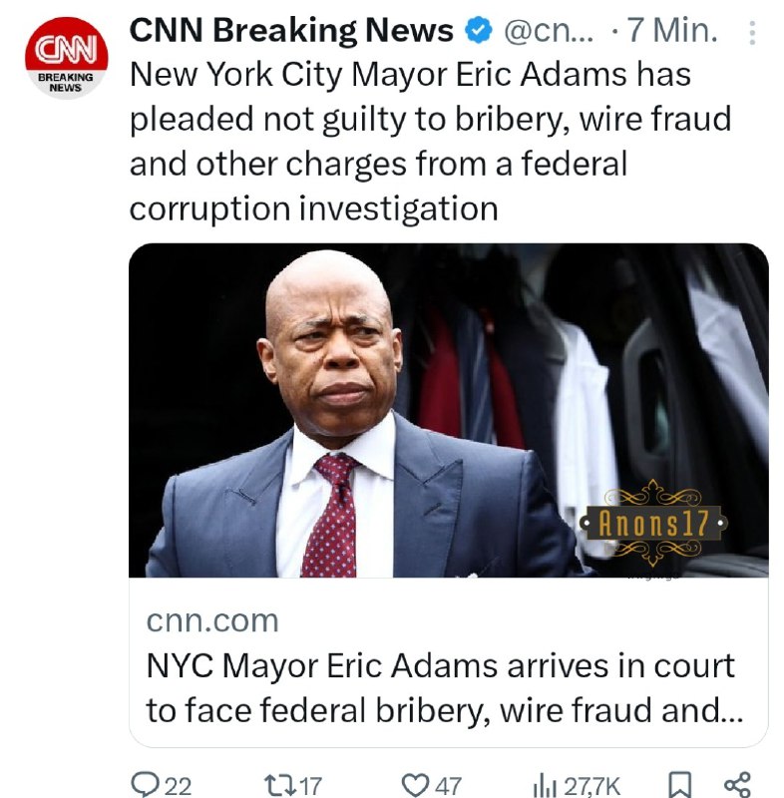Open the 7 Min. timestamp
The width and height of the screenshot is (784, 798).
click(672, 30)
